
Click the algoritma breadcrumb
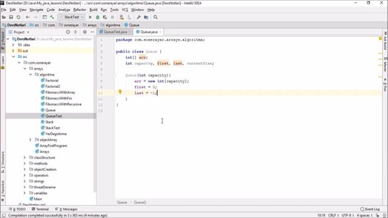tap(113, 25)
